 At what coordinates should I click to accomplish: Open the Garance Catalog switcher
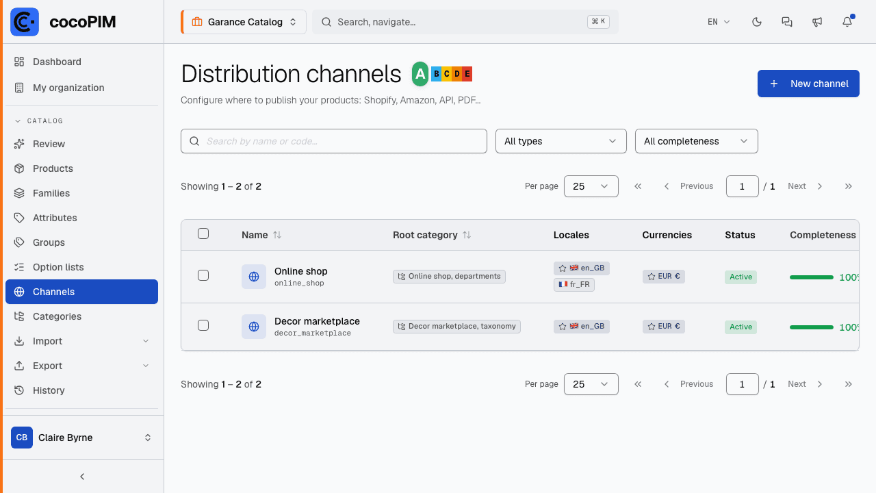click(x=244, y=22)
